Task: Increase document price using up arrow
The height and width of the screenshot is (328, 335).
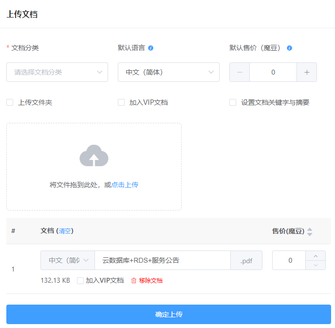Action: click(x=316, y=256)
